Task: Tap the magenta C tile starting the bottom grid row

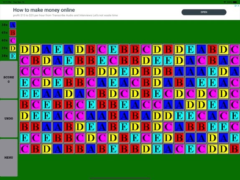Action: pyautogui.click(x=25, y=149)
